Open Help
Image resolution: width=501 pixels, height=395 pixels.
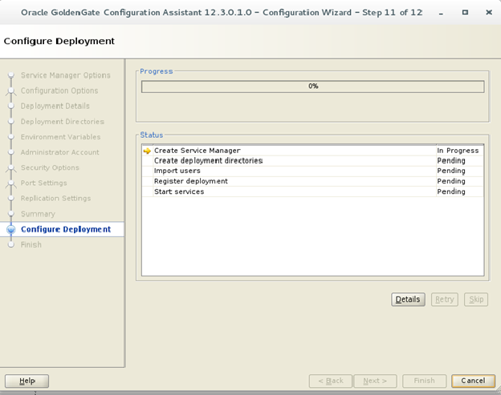26,381
